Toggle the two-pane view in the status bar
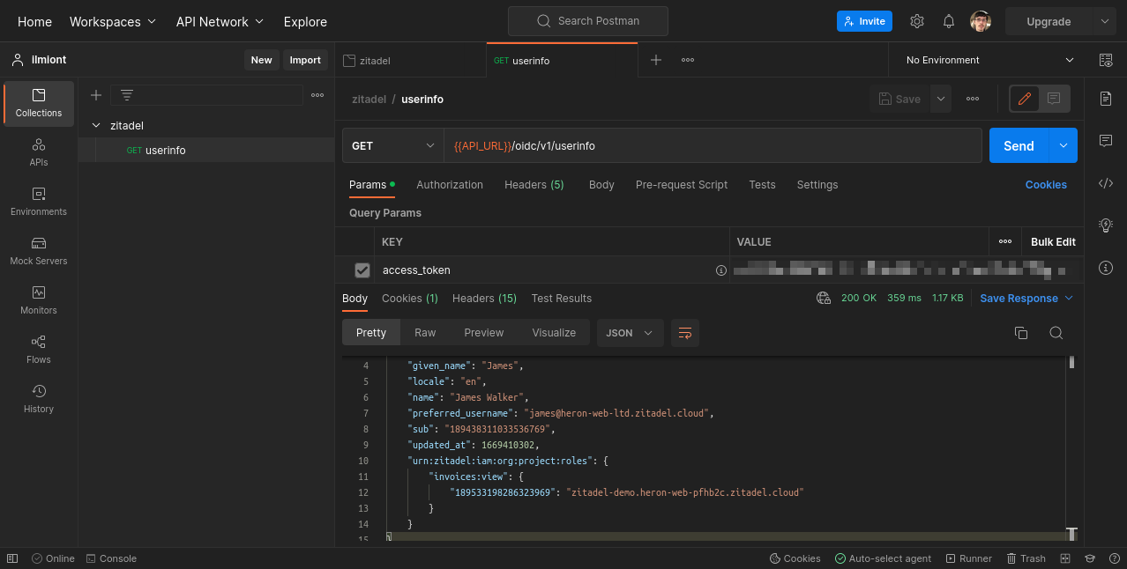Image resolution: width=1127 pixels, height=569 pixels. pos(1065,558)
